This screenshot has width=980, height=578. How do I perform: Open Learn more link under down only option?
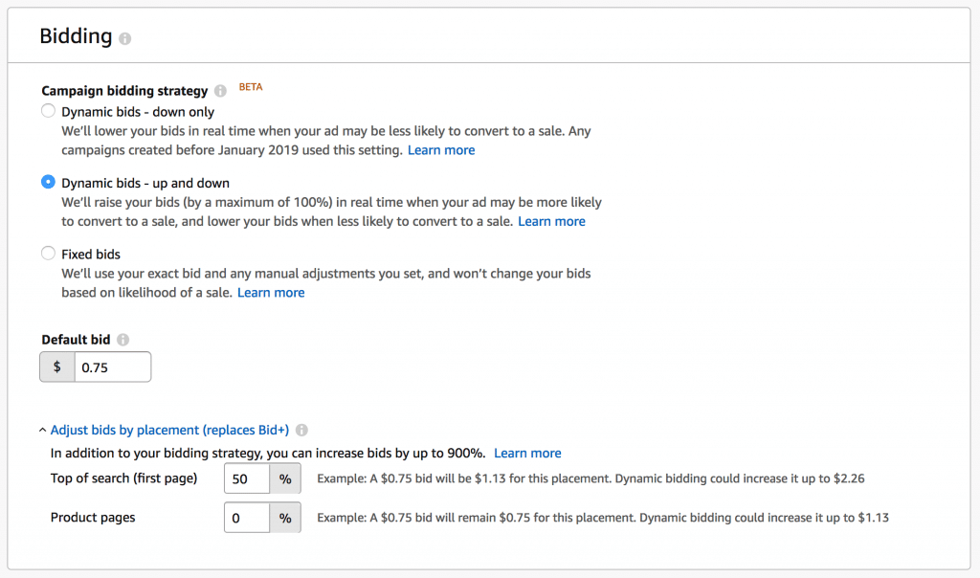[441, 150]
